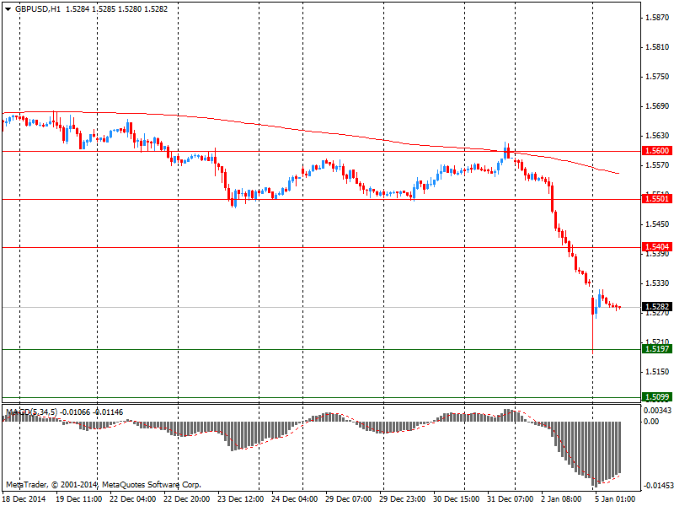The height and width of the screenshot is (506, 674).
Task: Click the 1.5690 price axis value
Action: (657, 106)
